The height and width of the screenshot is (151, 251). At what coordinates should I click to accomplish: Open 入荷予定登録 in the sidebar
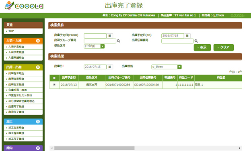pyautogui.click(x=23, y=52)
